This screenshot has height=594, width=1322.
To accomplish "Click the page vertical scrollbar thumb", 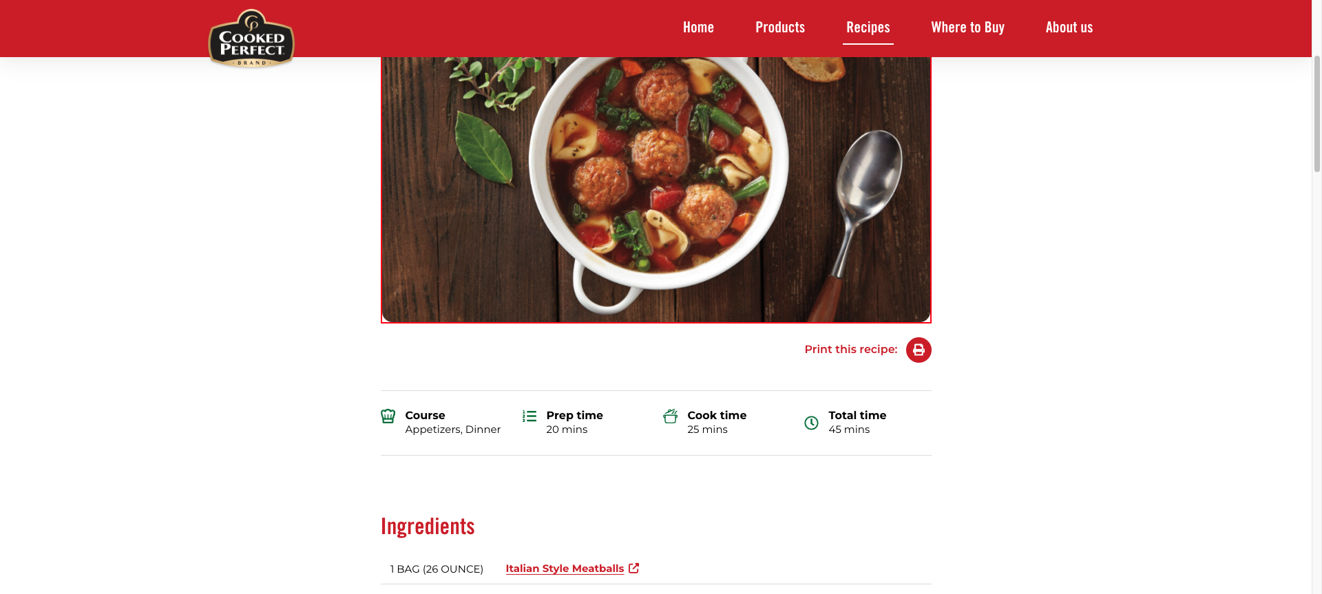I will [1317, 114].
